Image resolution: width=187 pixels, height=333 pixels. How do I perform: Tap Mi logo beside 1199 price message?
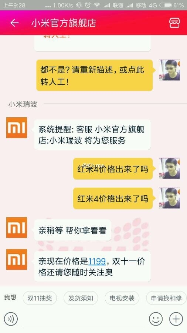tap(17, 259)
